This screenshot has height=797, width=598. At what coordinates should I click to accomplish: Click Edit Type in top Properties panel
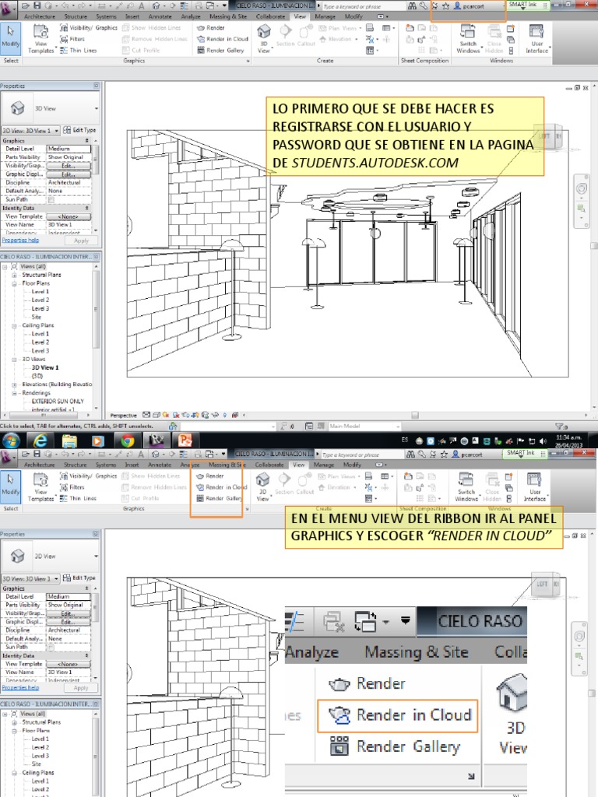click(79, 130)
